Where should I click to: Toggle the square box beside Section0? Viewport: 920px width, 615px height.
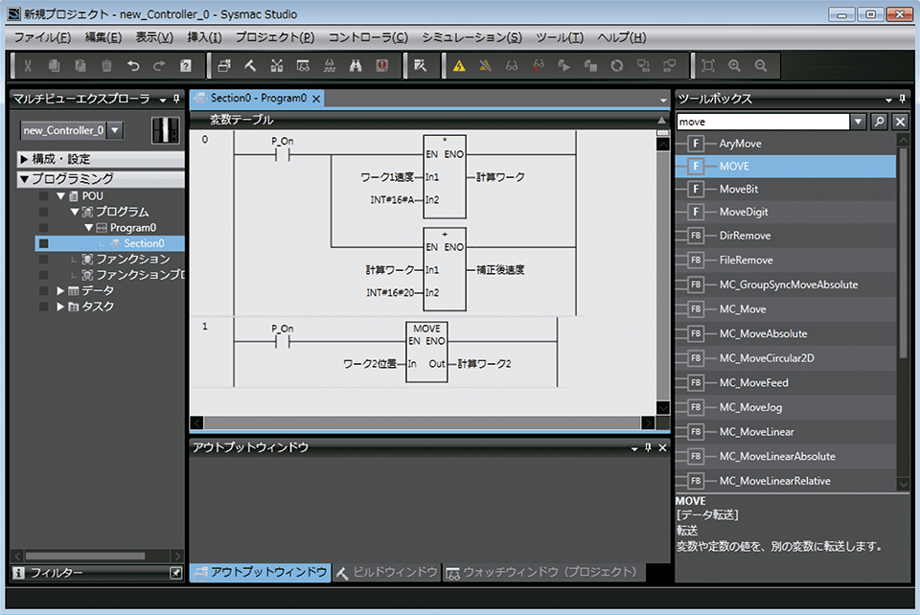pyautogui.click(x=44, y=243)
